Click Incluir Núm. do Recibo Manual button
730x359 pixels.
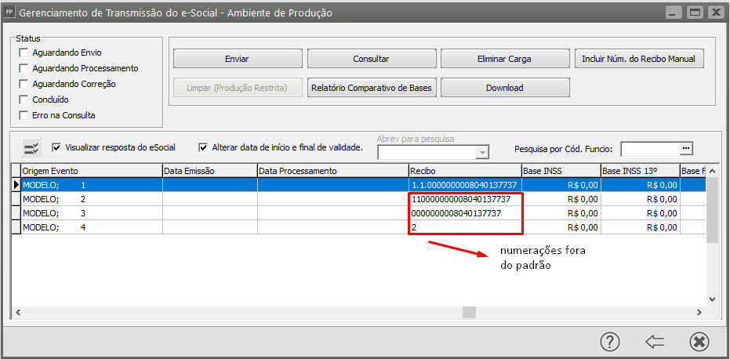(x=639, y=59)
